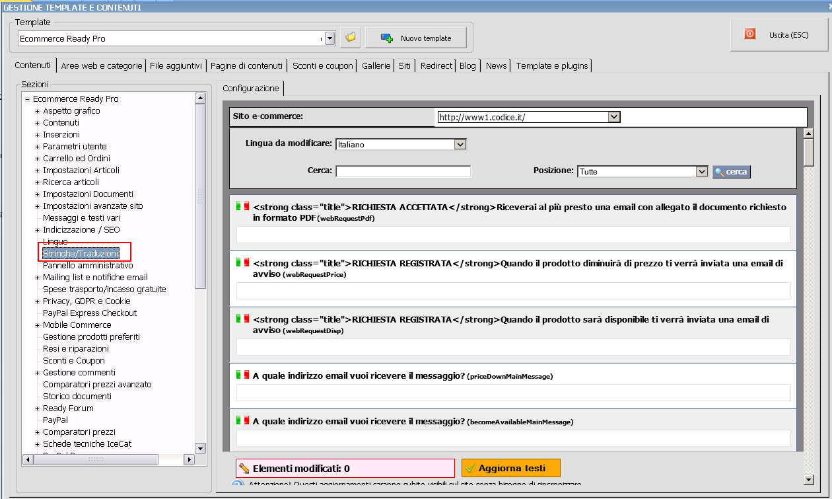Open the Posizione dropdown set to Tutte
832x499 pixels.
click(702, 171)
